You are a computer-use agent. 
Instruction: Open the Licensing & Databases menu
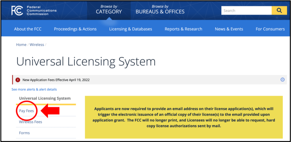click(x=131, y=29)
